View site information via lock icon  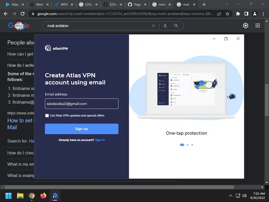[33, 14]
